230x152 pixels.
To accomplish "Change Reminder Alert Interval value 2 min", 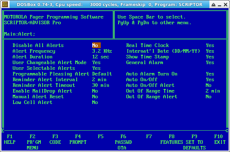I will coord(99,80).
